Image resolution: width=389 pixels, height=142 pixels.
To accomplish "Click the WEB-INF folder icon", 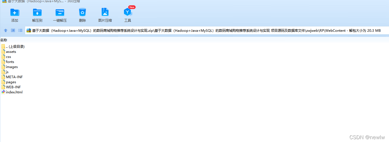I will coord(3,87).
